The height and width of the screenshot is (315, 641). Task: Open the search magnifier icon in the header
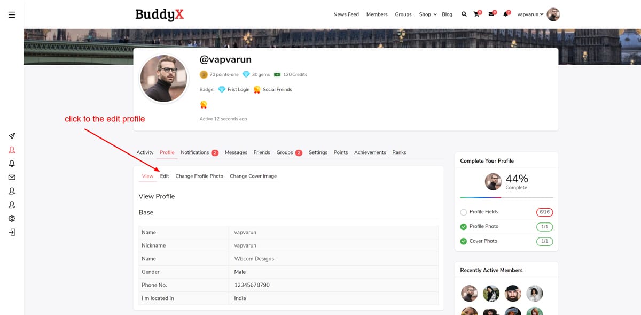pos(464,14)
